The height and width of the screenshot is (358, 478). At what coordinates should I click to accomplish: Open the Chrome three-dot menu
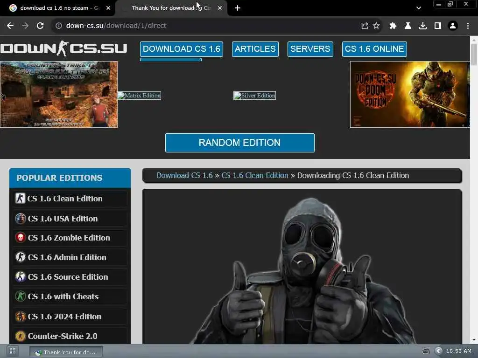[468, 26]
